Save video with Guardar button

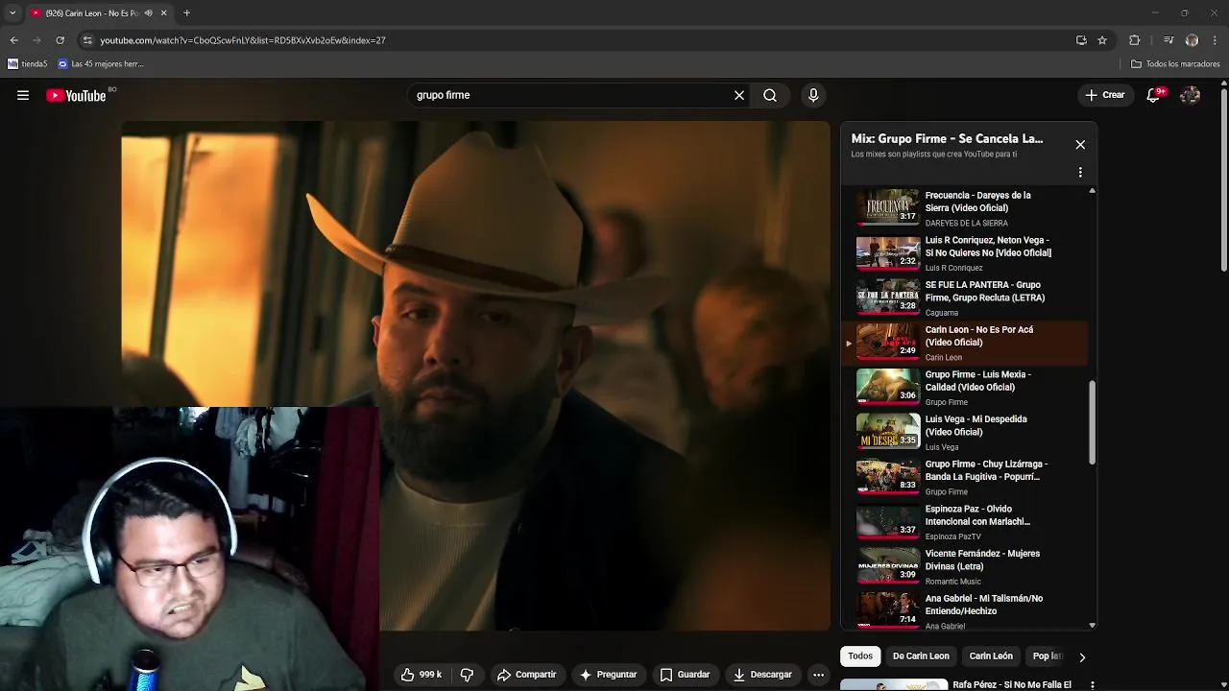tap(685, 675)
